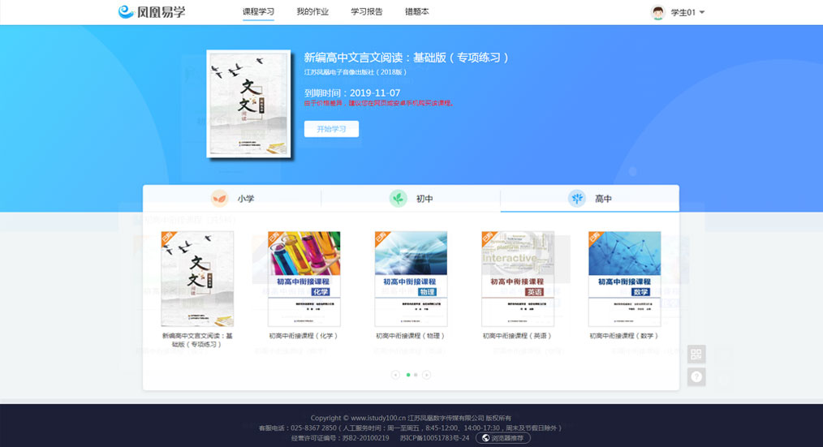Open the 我的作业 menu item

pos(312,11)
